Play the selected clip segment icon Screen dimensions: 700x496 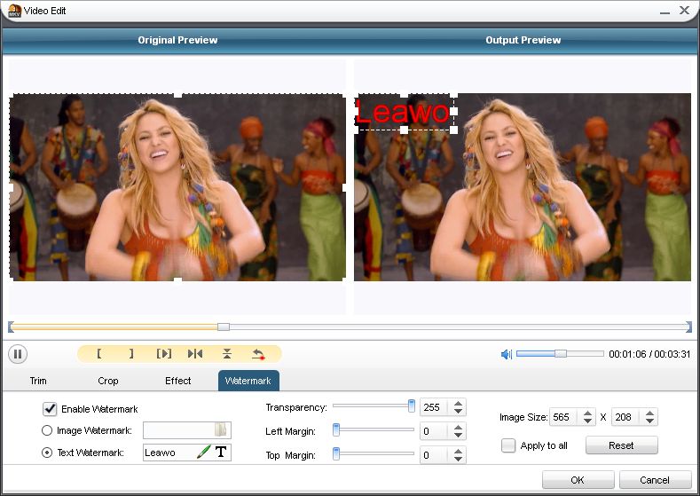[164, 354]
